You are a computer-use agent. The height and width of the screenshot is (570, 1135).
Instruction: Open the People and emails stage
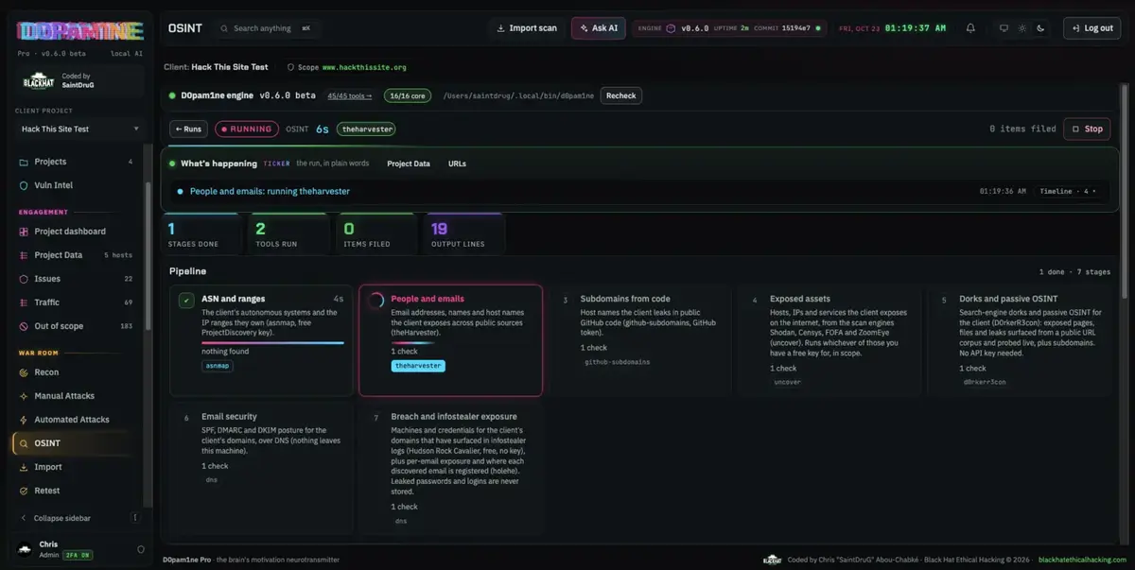coord(450,340)
